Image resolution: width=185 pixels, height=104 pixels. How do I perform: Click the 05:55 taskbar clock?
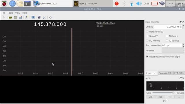point(147,3)
